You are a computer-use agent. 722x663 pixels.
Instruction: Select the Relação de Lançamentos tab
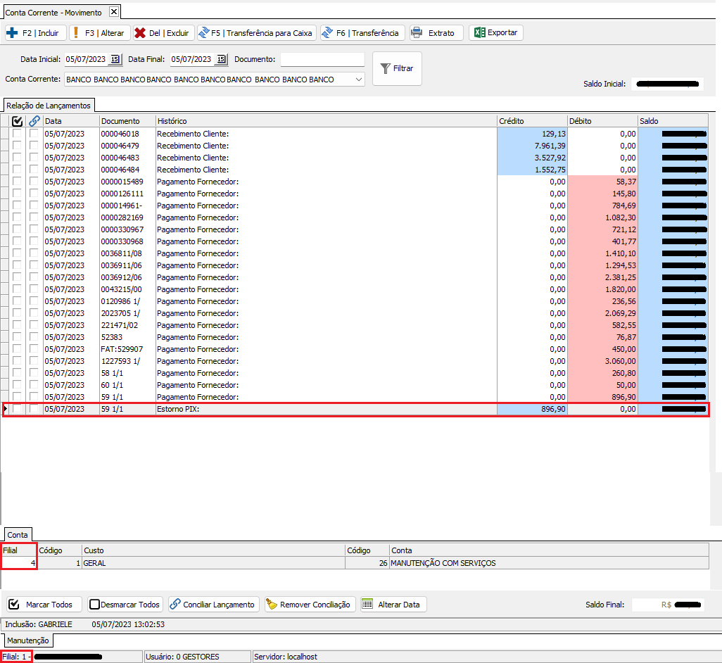click(49, 105)
